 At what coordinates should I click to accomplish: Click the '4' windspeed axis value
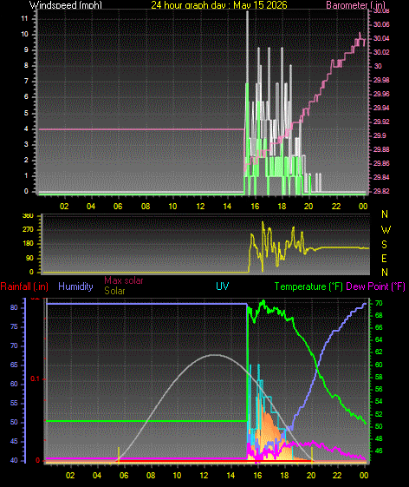[x=26, y=128]
